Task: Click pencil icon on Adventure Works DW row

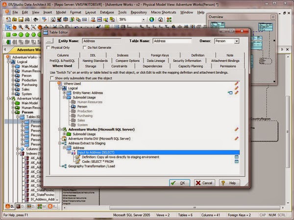Action: [237, 139]
